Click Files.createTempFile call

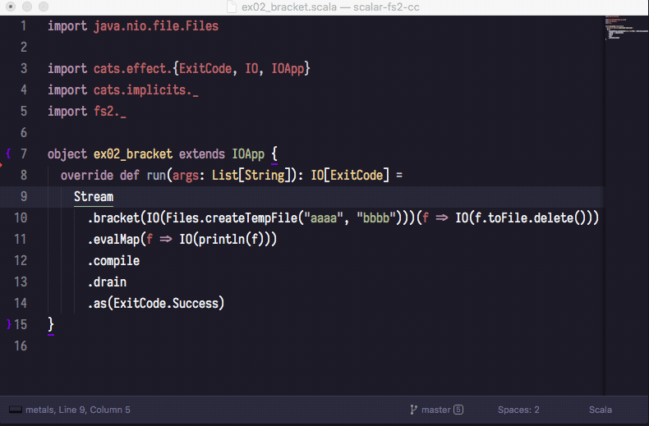[x=232, y=218]
